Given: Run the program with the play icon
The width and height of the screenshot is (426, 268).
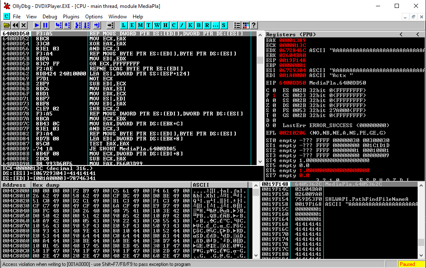Looking at the screenshot, I should coord(37,25).
